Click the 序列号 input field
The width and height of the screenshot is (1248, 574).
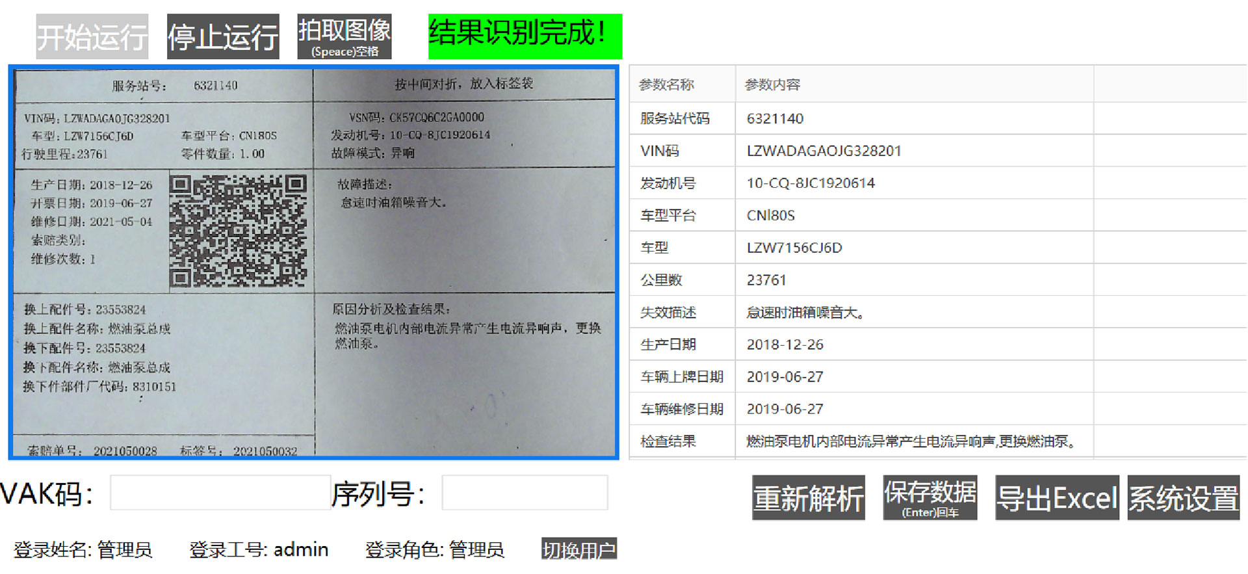pos(525,493)
